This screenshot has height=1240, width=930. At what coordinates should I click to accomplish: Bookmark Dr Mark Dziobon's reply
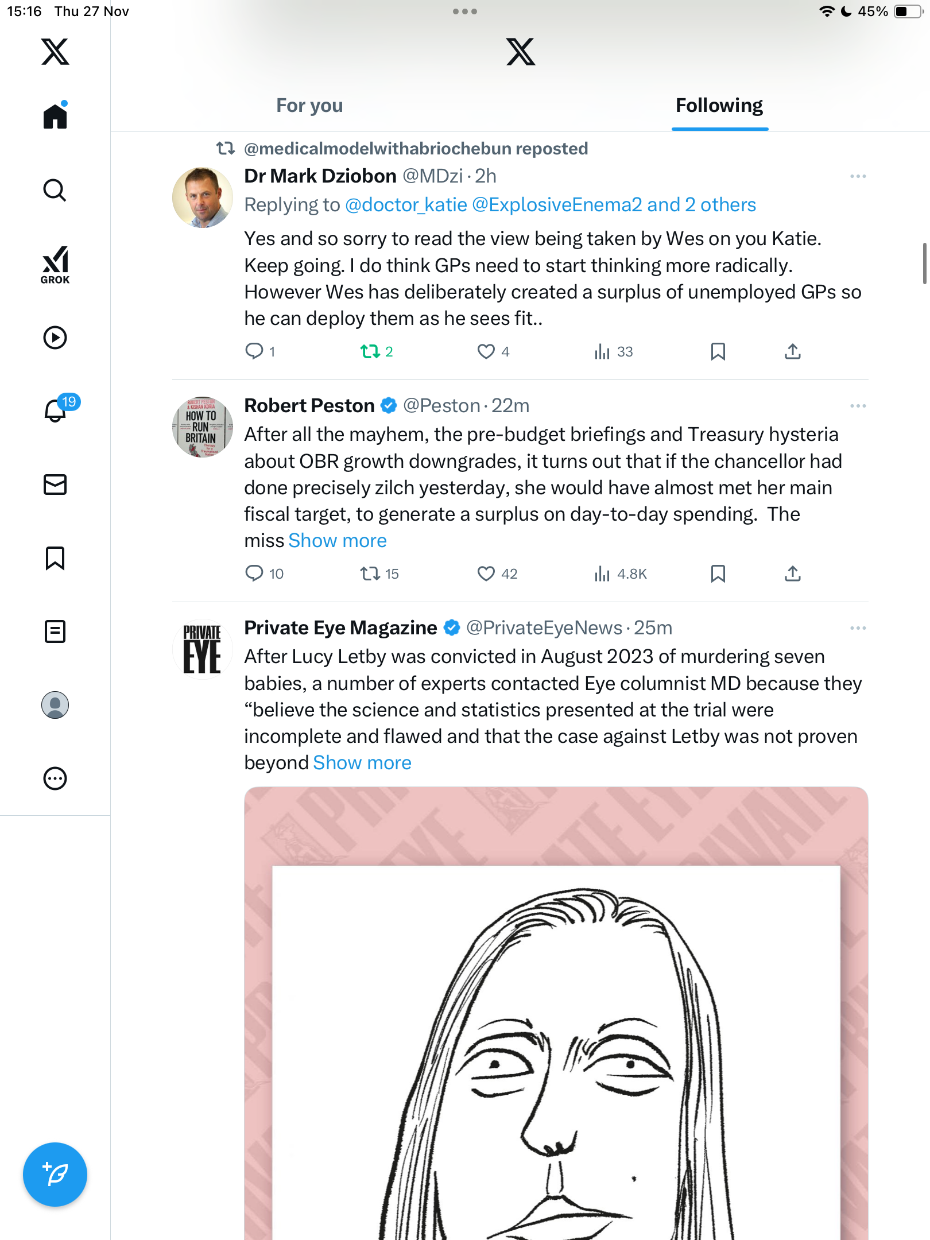[x=718, y=351]
